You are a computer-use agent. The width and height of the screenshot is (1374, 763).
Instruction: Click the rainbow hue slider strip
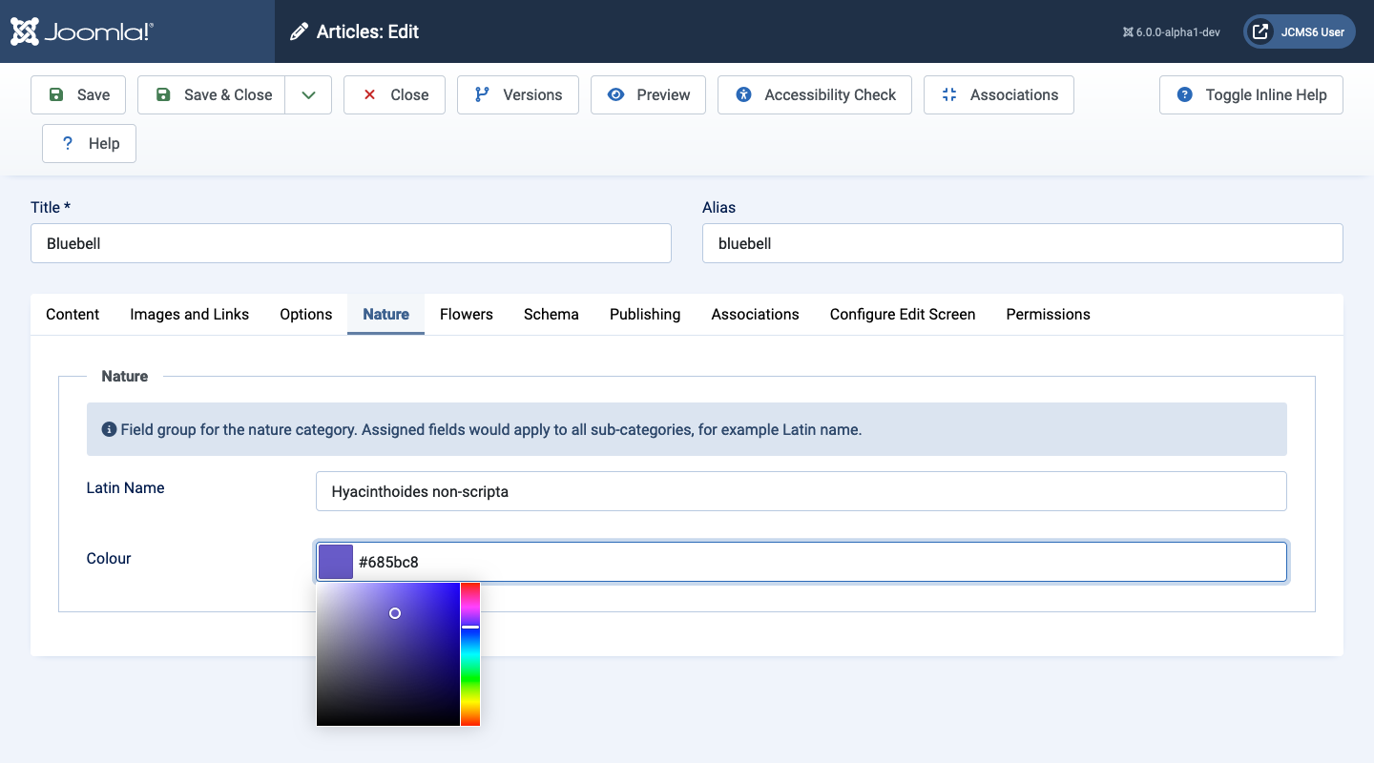point(470,668)
